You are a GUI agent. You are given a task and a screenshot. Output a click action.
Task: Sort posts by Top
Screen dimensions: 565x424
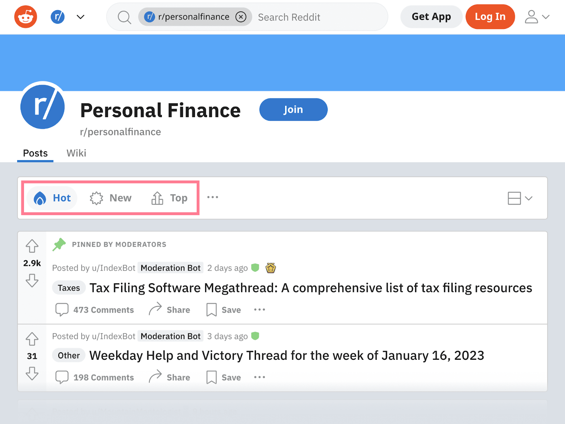[x=170, y=198]
